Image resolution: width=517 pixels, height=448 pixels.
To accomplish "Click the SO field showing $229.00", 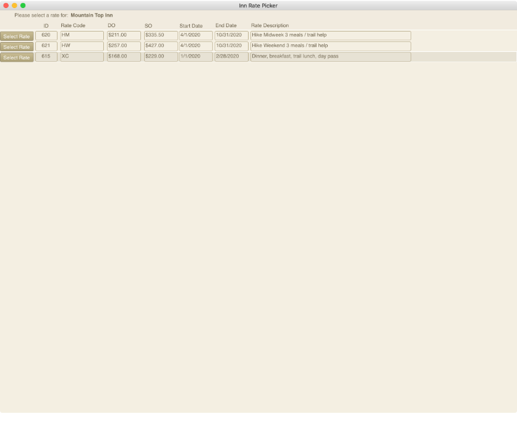I will (x=161, y=57).
